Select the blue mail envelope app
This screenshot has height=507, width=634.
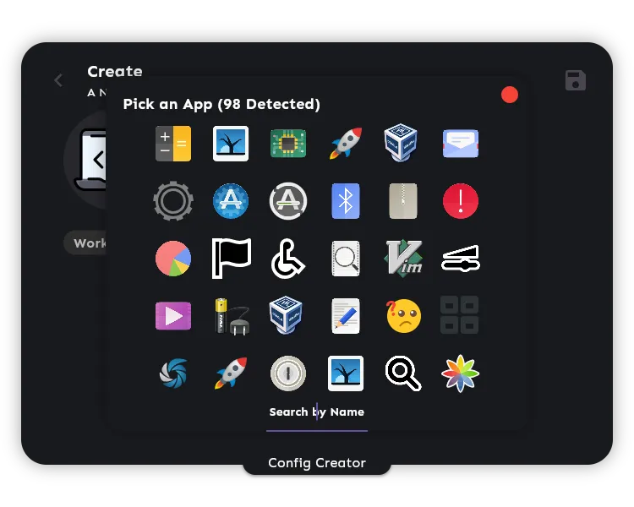click(460, 144)
